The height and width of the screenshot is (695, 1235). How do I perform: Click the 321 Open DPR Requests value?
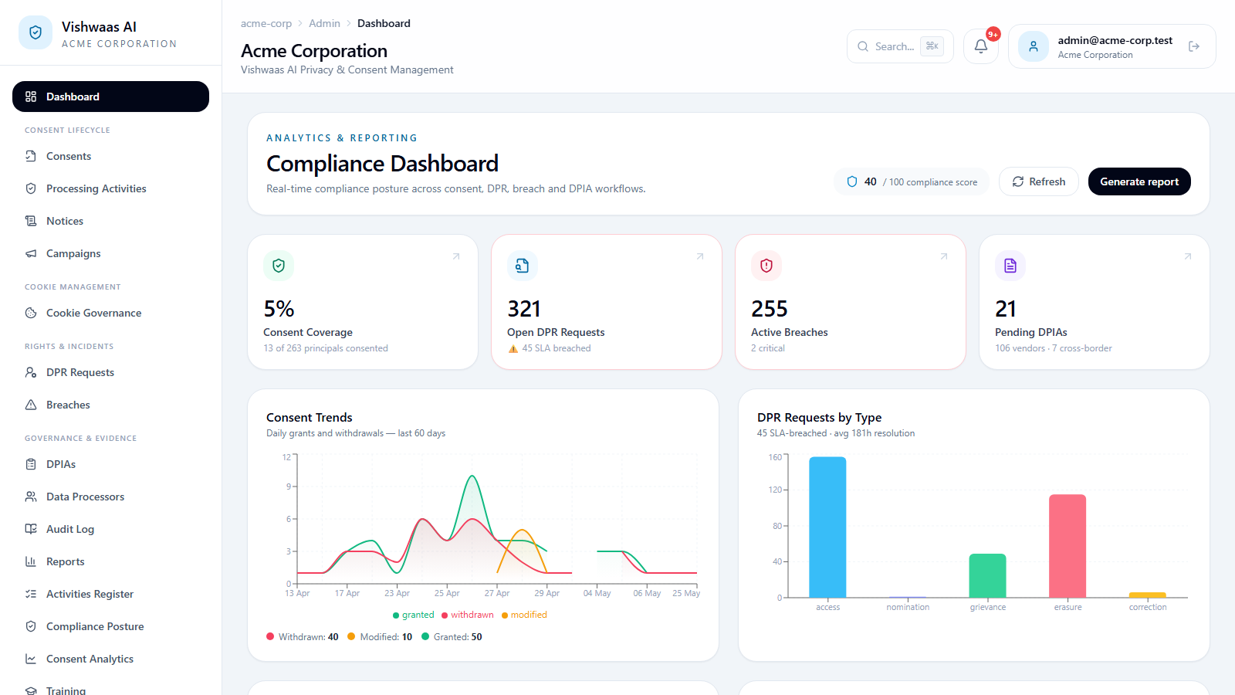(524, 309)
